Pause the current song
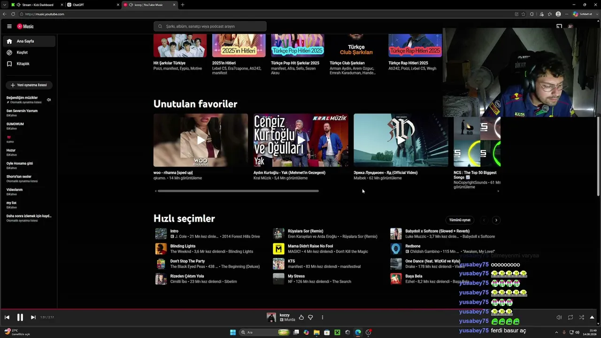This screenshot has height=338, width=601. (20, 317)
